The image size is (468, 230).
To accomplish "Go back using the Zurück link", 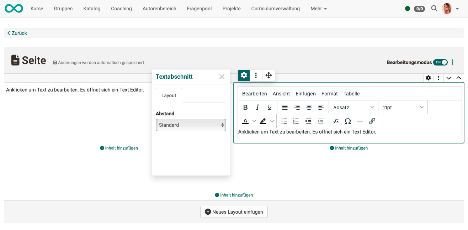I will [x=17, y=33].
